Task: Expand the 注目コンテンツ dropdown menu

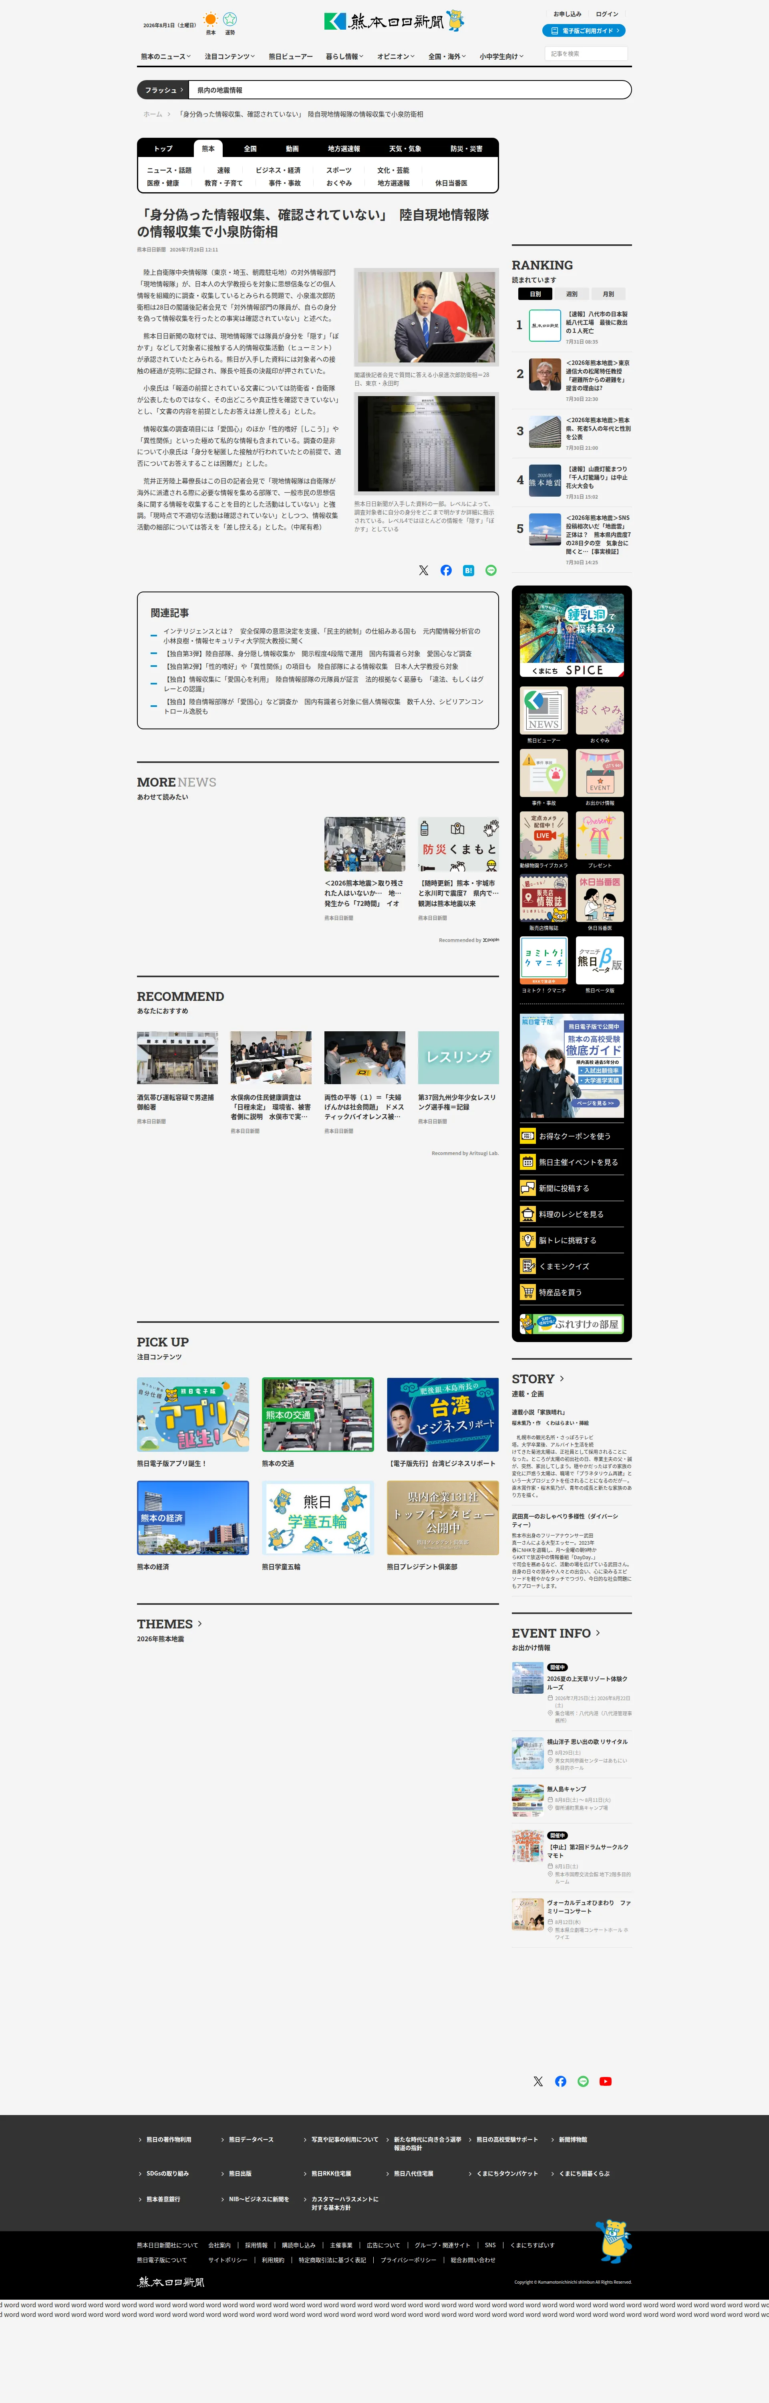Action: [229, 57]
